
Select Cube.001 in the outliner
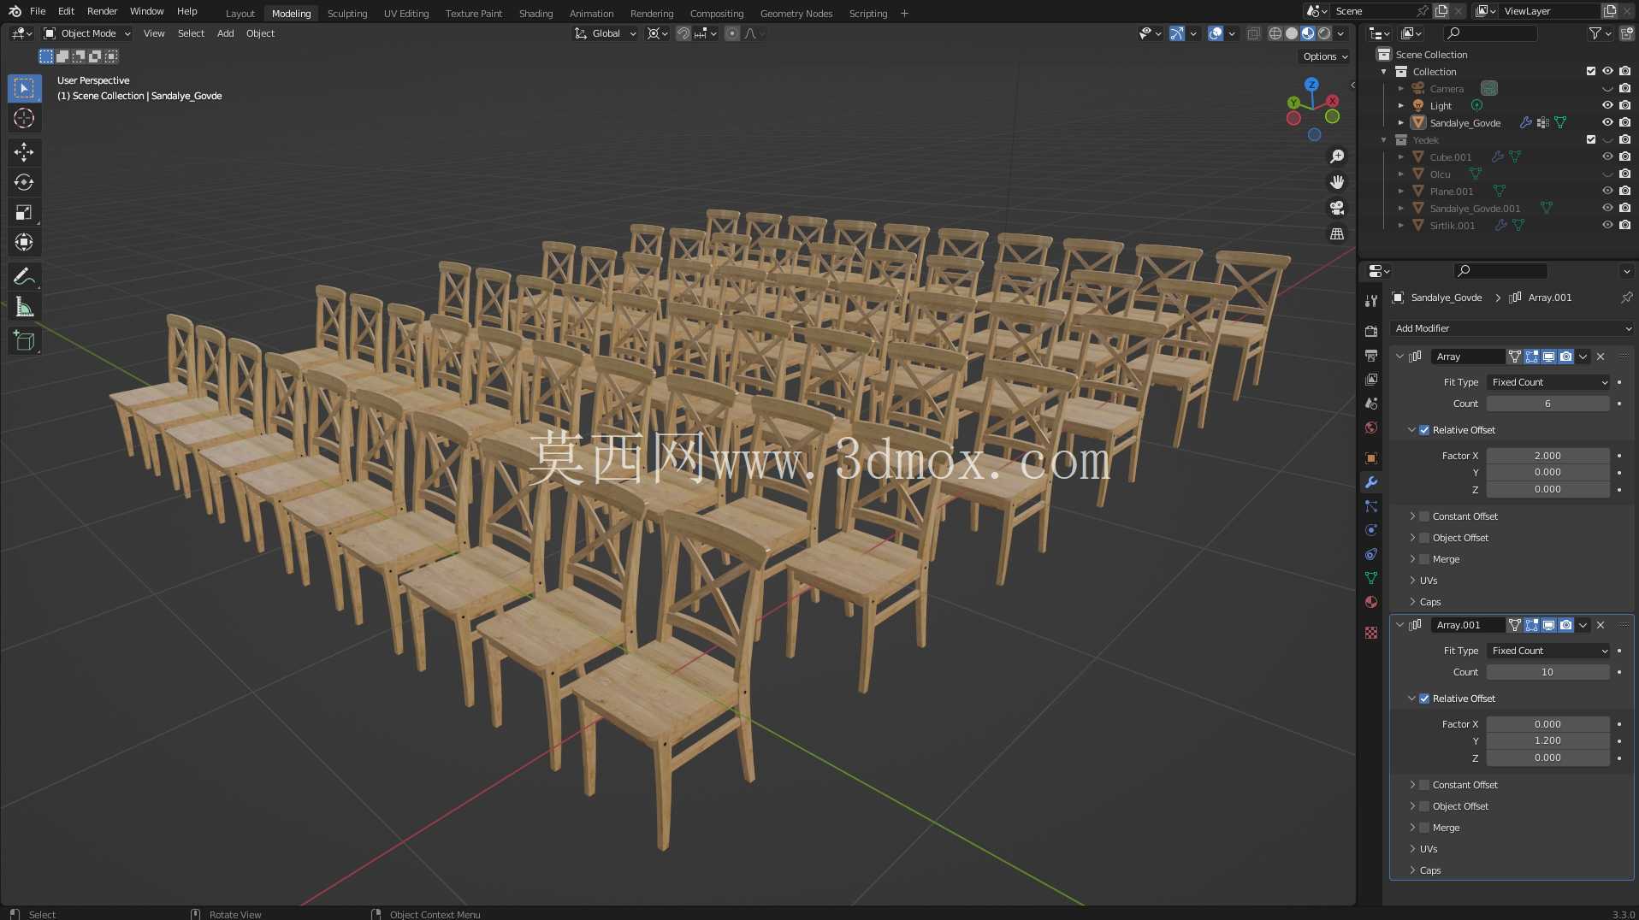(x=1450, y=157)
